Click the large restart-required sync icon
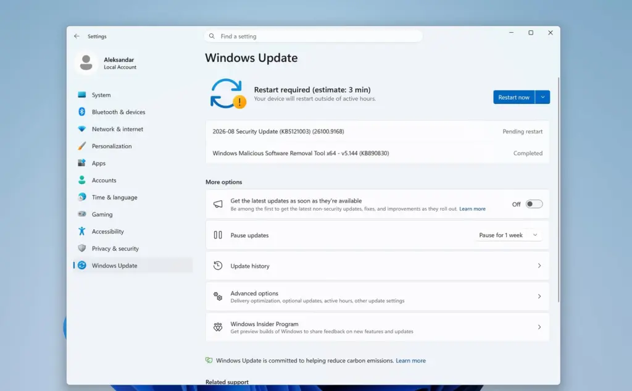This screenshot has height=391, width=632. [228, 94]
